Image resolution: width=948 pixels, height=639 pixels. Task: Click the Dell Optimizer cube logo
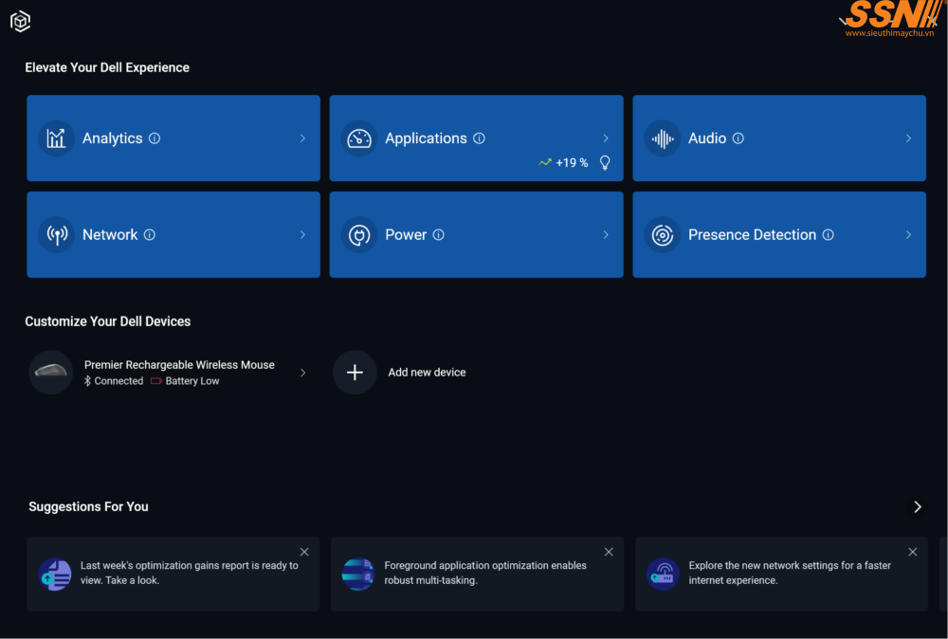(20, 21)
